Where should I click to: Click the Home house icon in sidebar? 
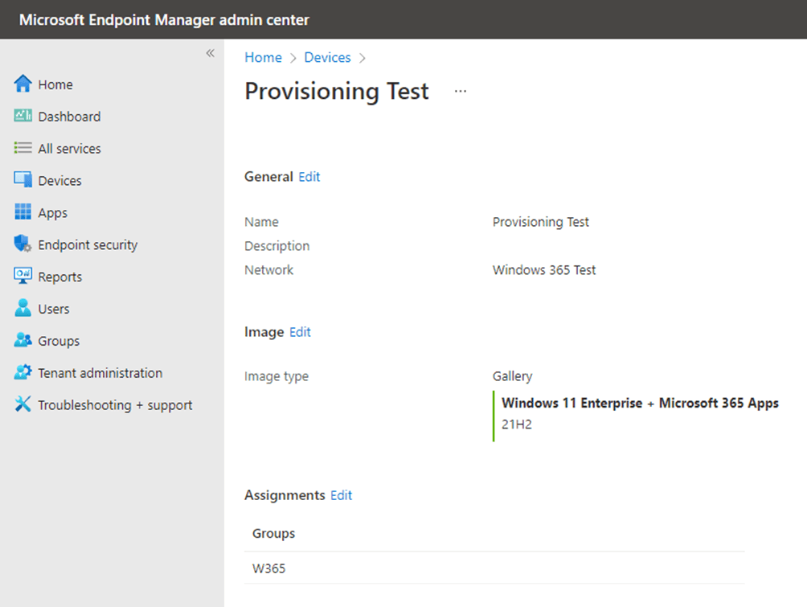23,84
